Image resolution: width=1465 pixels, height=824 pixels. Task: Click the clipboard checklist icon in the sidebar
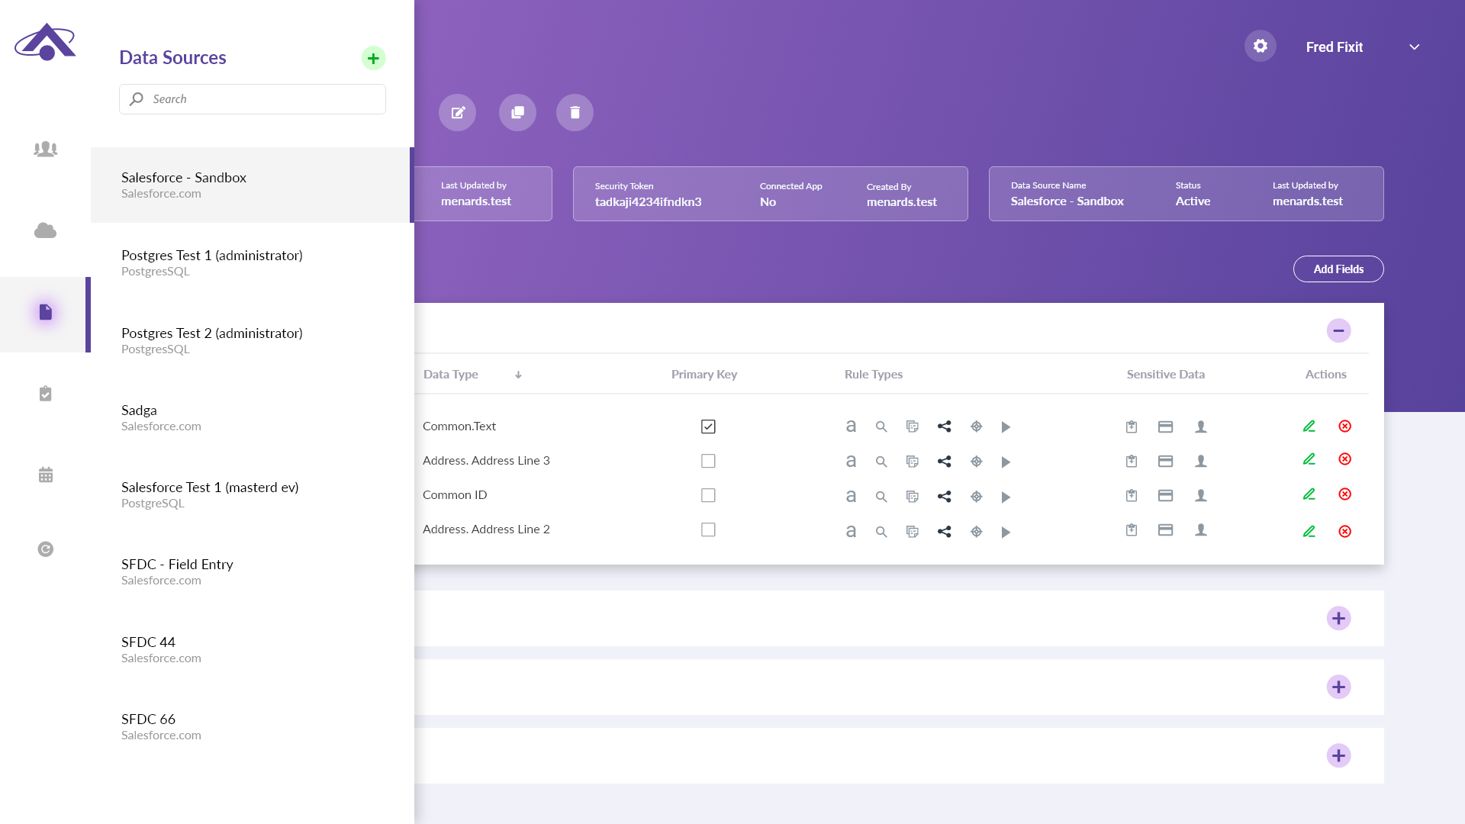[x=46, y=393]
